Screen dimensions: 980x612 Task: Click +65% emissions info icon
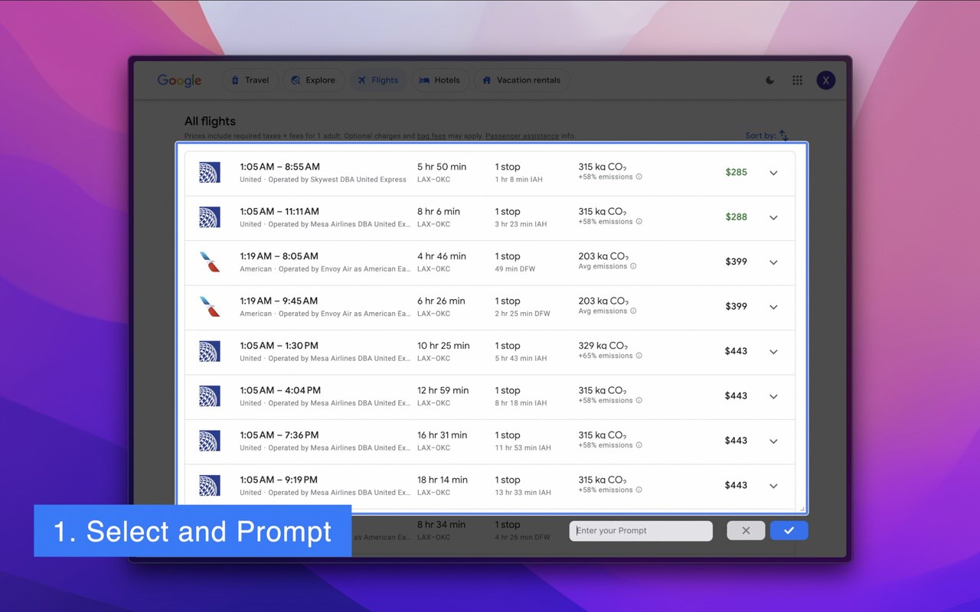tap(639, 356)
